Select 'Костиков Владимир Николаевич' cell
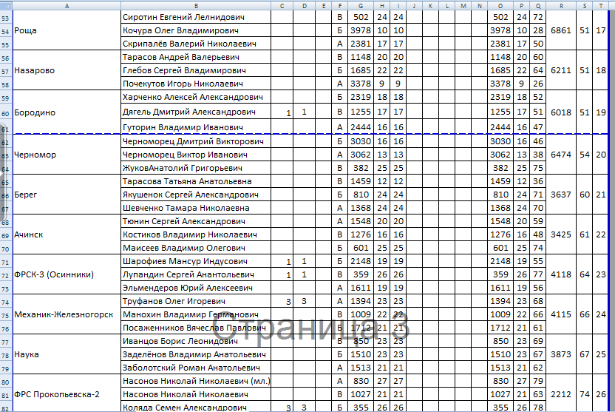The width and height of the screenshot is (615, 412). tap(196, 234)
